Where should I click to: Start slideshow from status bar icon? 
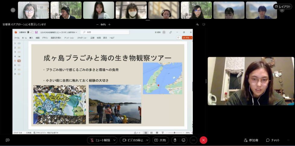point(163,133)
